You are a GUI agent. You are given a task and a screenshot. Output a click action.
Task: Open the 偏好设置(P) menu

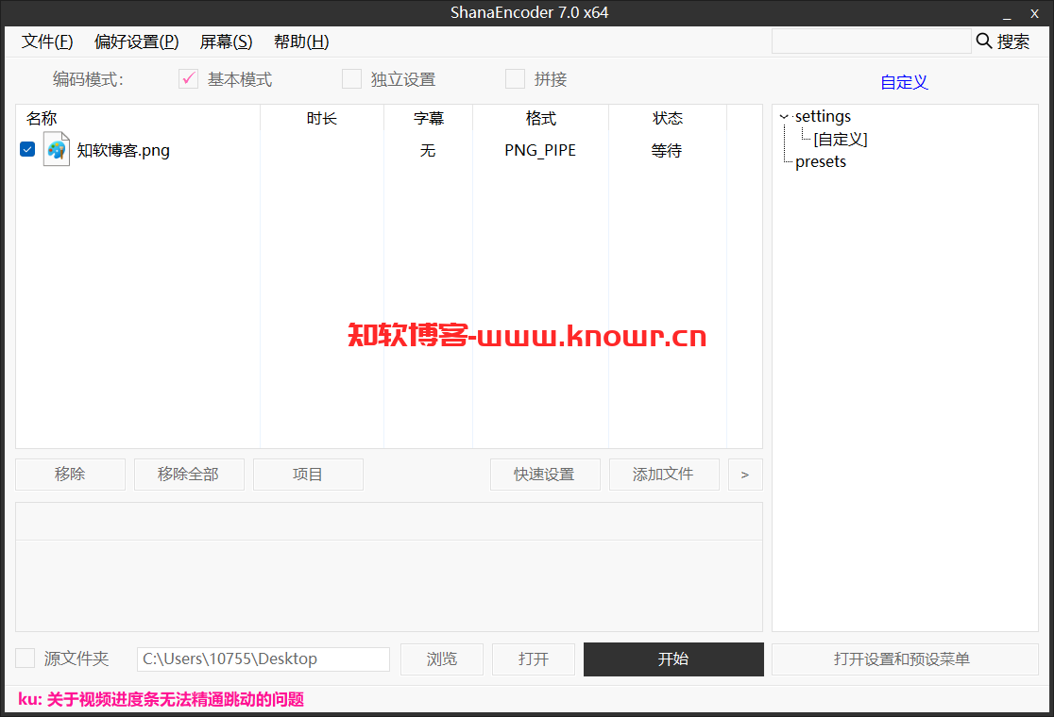(136, 42)
